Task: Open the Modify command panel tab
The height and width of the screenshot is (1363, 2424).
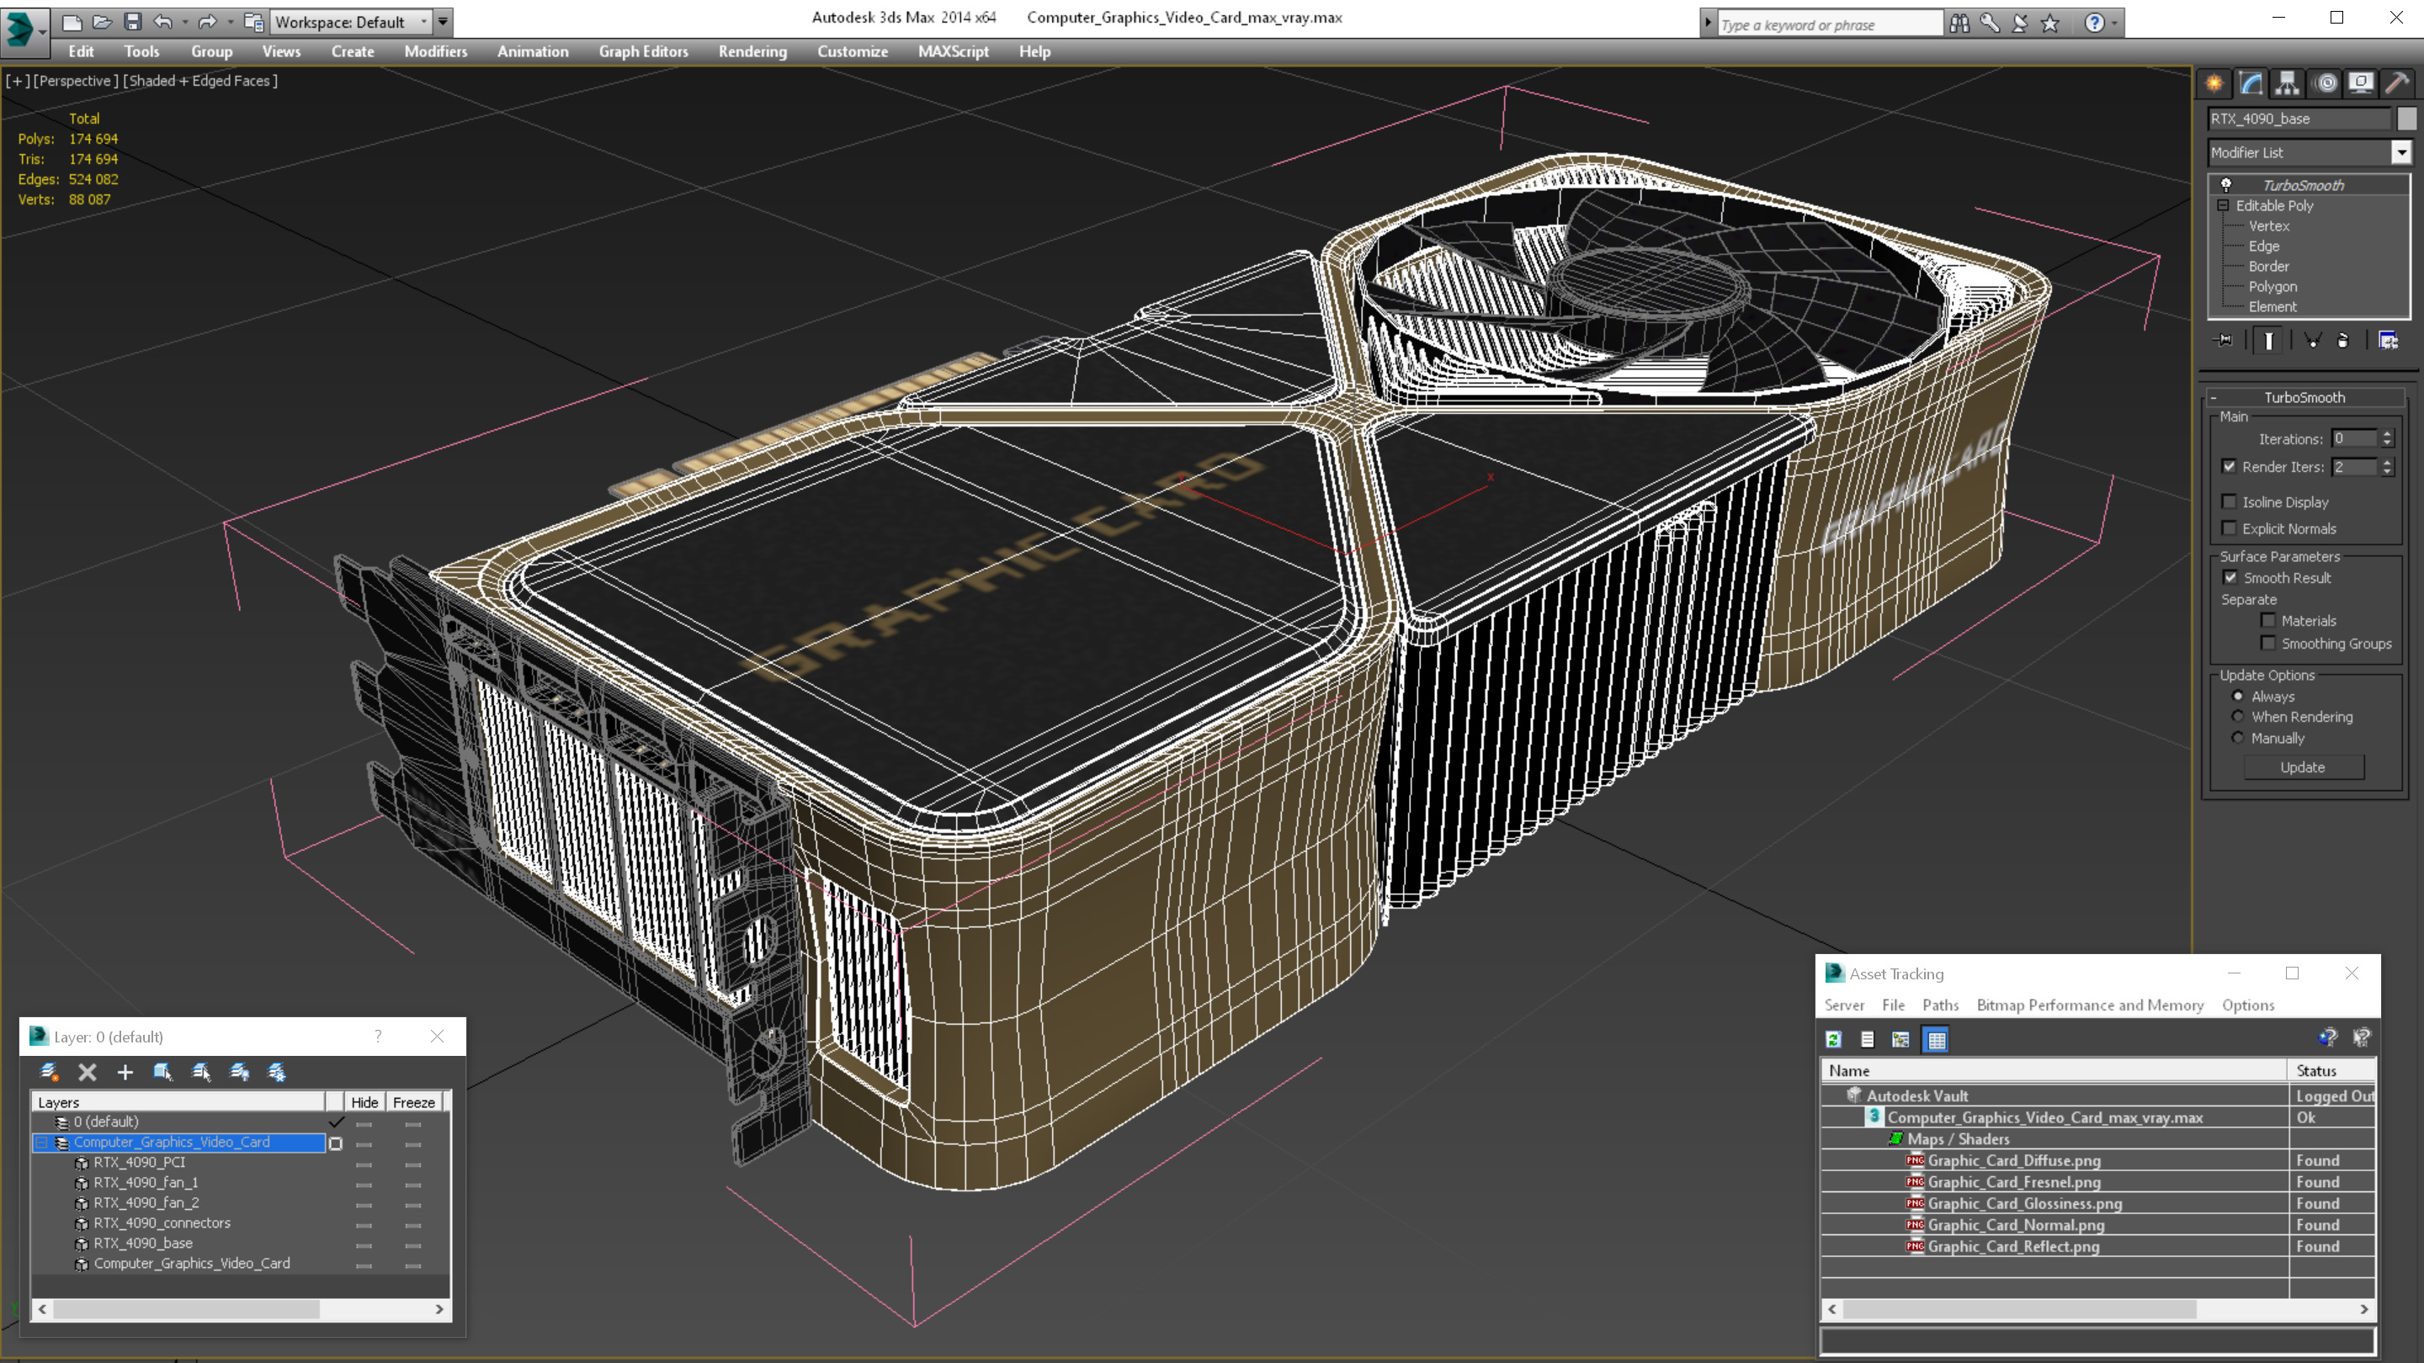Action: (x=2251, y=82)
